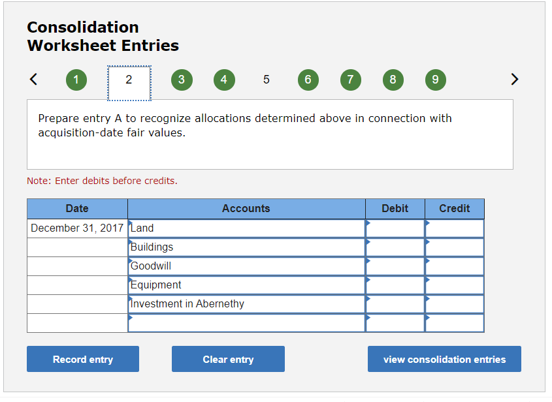Navigate to question 5

tap(266, 79)
